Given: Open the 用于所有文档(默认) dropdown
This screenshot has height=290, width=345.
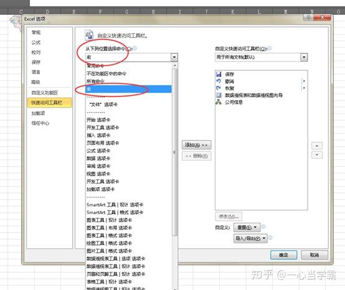Looking at the screenshot, I should (x=304, y=57).
